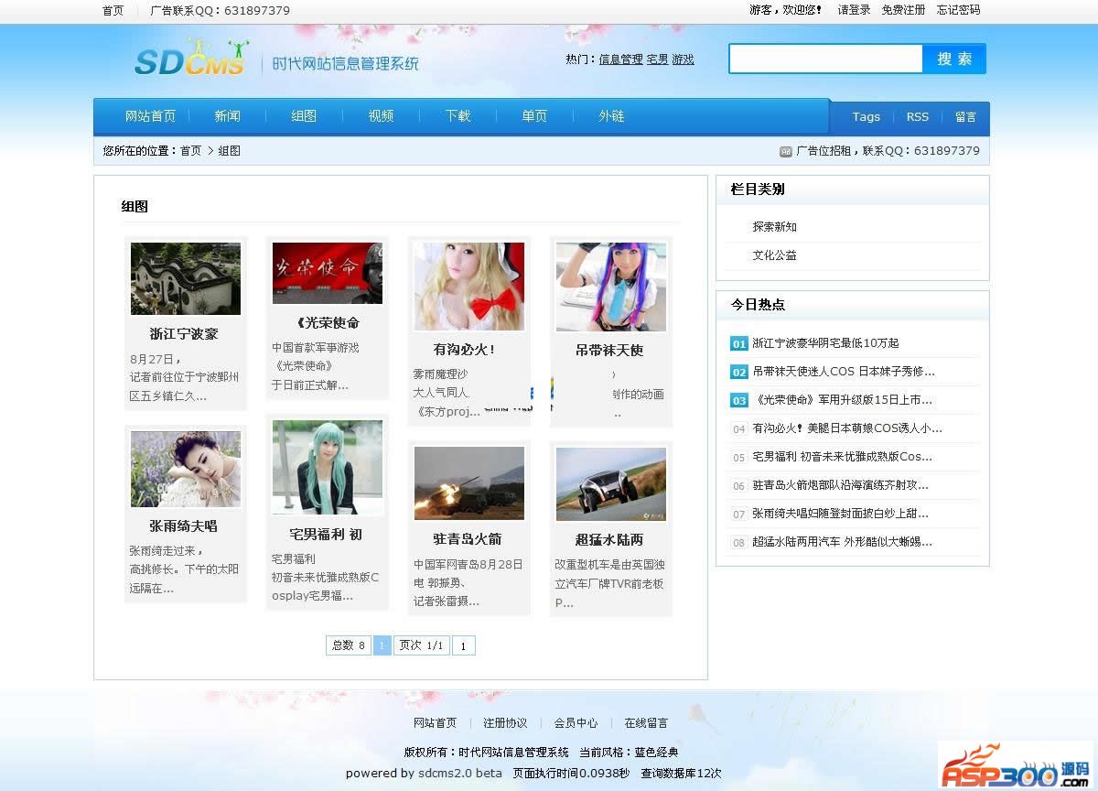Open the 超猛水陆两 vehicle thumbnail
The height and width of the screenshot is (791, 1098).
point(611,484)
